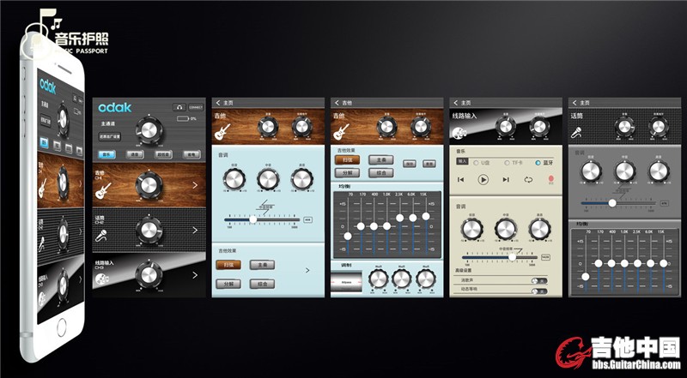687x378 pixels.
Task: Expand the 吉他 channel row arrow
Action: (195, 184)
